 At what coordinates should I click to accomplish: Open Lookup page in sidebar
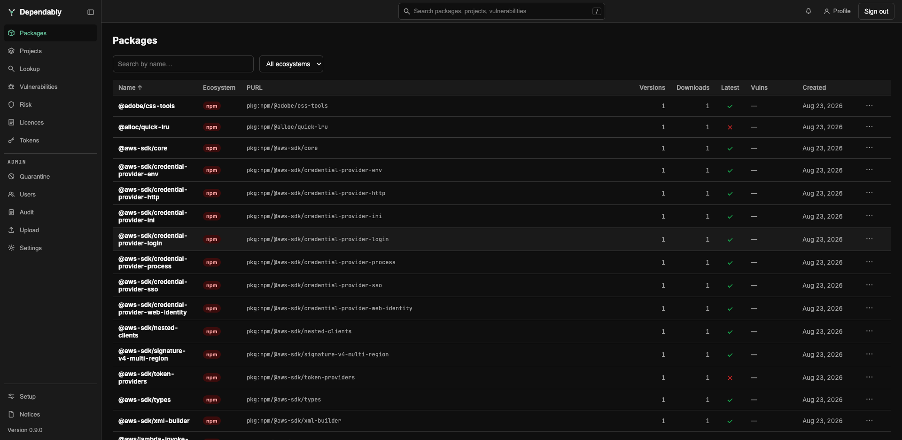click(50, 69)
